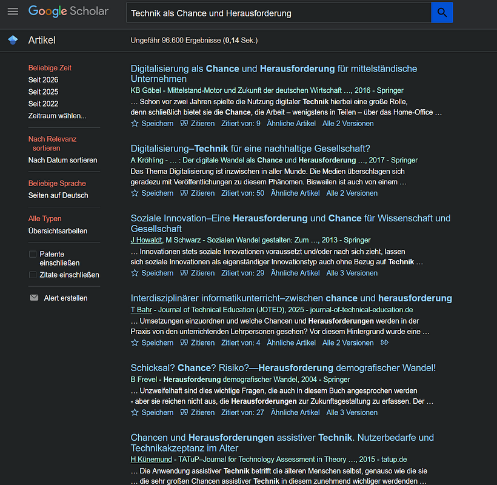
Task: Open the hamburger main menu
Action: (x=13, y=12)
